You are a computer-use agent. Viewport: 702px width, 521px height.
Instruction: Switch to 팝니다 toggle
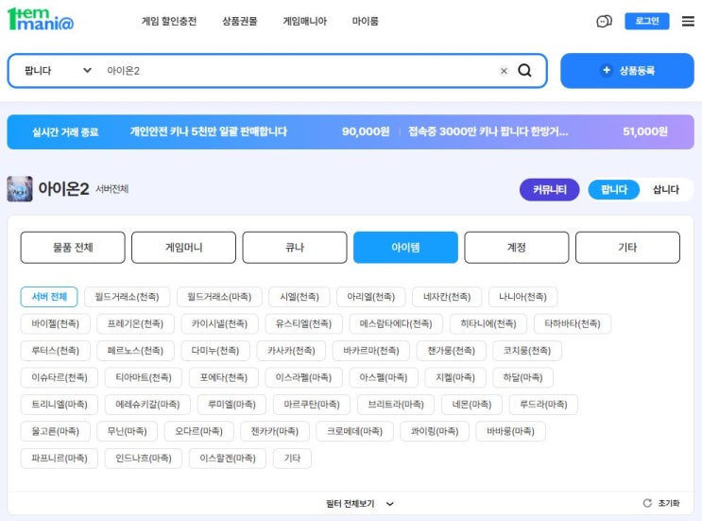614,189
